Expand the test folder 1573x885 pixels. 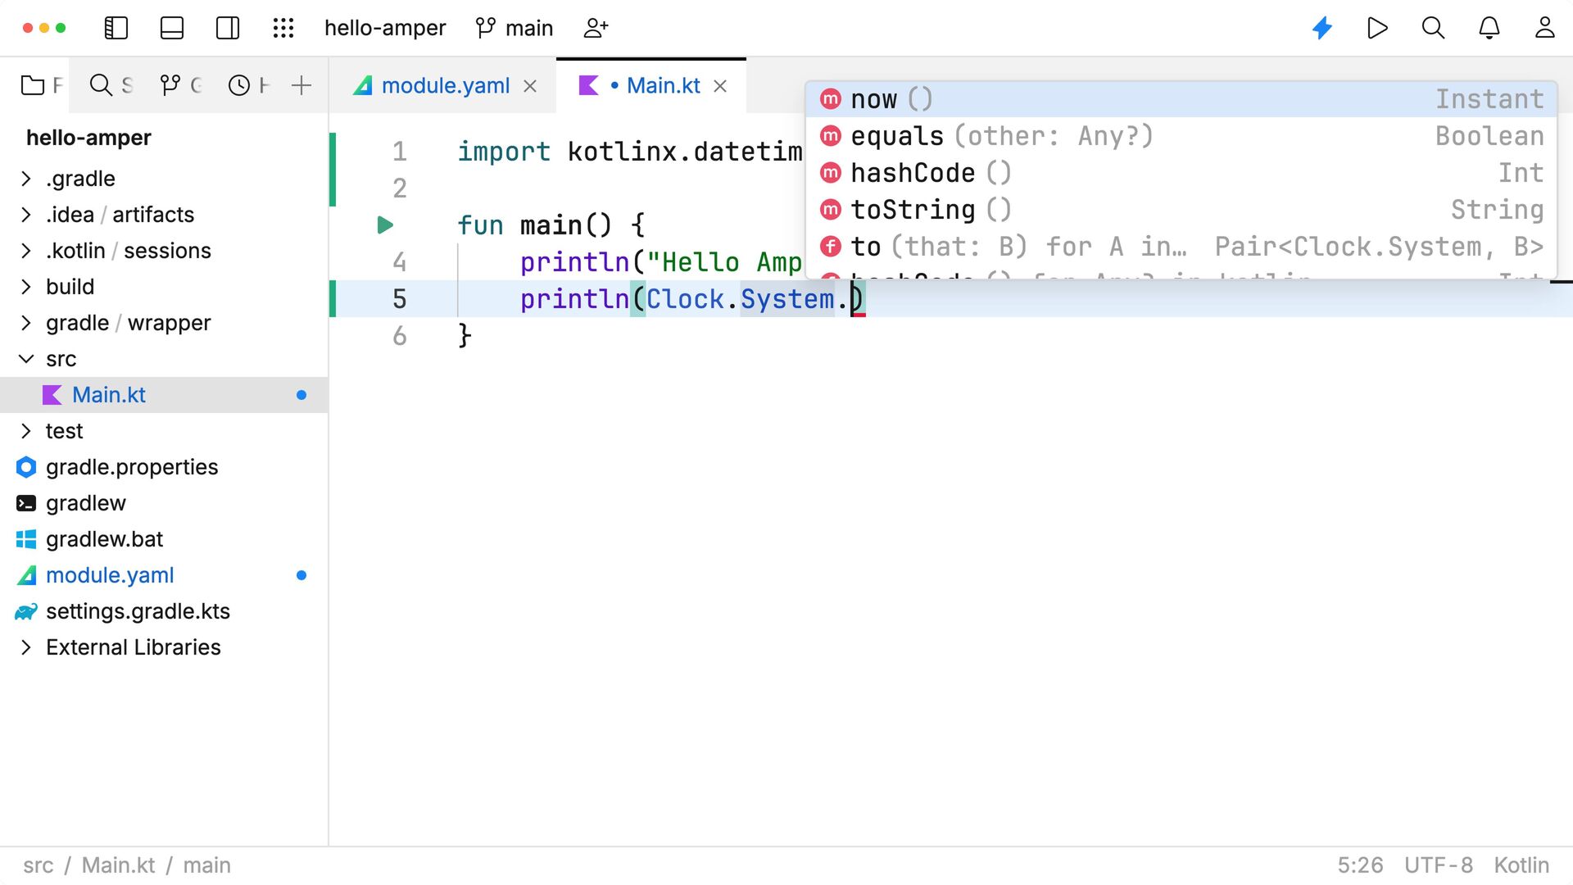(x=26, y=431)
